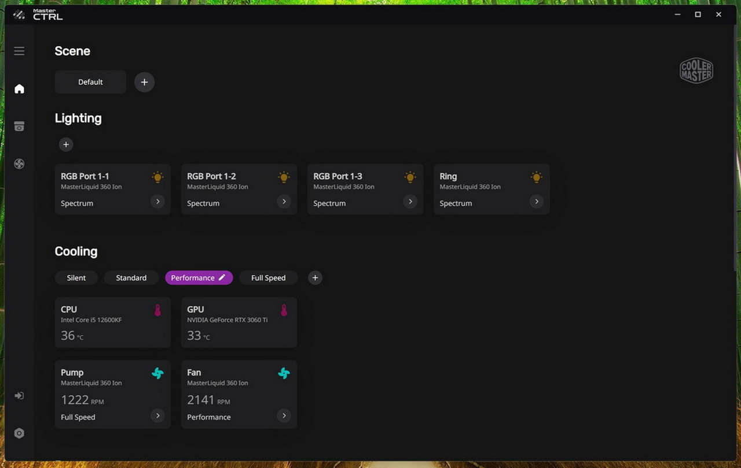Close the MasterCTRL window
741x468 pixels.
pyautogui.click(x=718, y=14)
